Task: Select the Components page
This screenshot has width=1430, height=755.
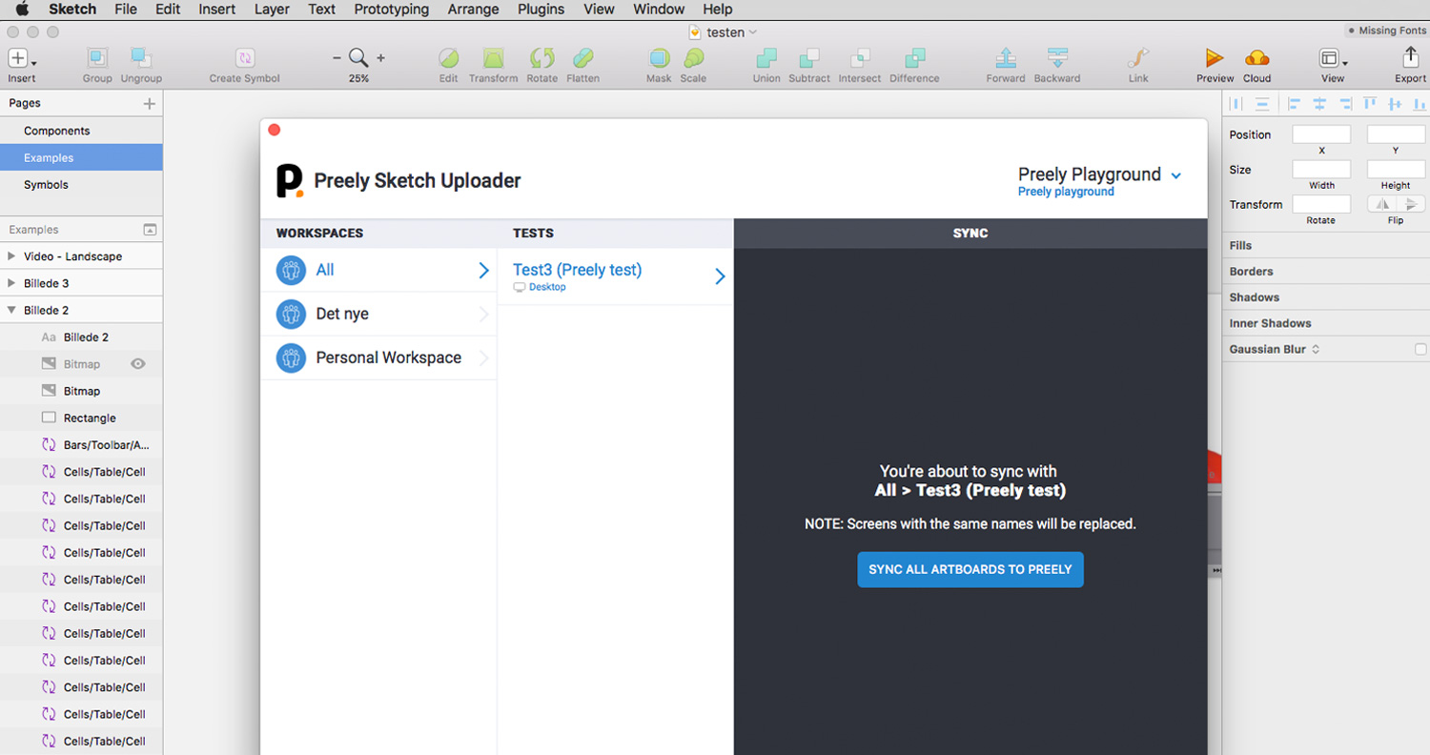Action: pyautogui.click(x=81, y=131)
